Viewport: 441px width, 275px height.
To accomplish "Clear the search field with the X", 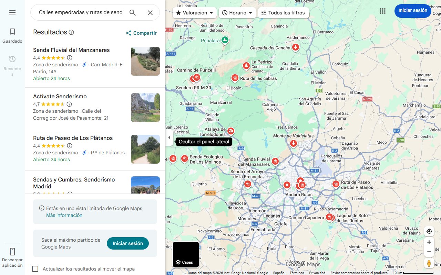I will [150, 12].
